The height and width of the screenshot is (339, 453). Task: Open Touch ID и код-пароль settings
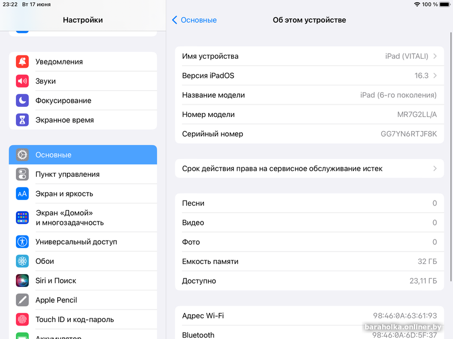pyautogui.click(x=83, y=319)
